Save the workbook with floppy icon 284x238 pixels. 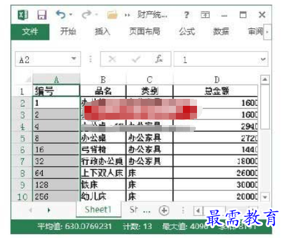coord(42,15)
